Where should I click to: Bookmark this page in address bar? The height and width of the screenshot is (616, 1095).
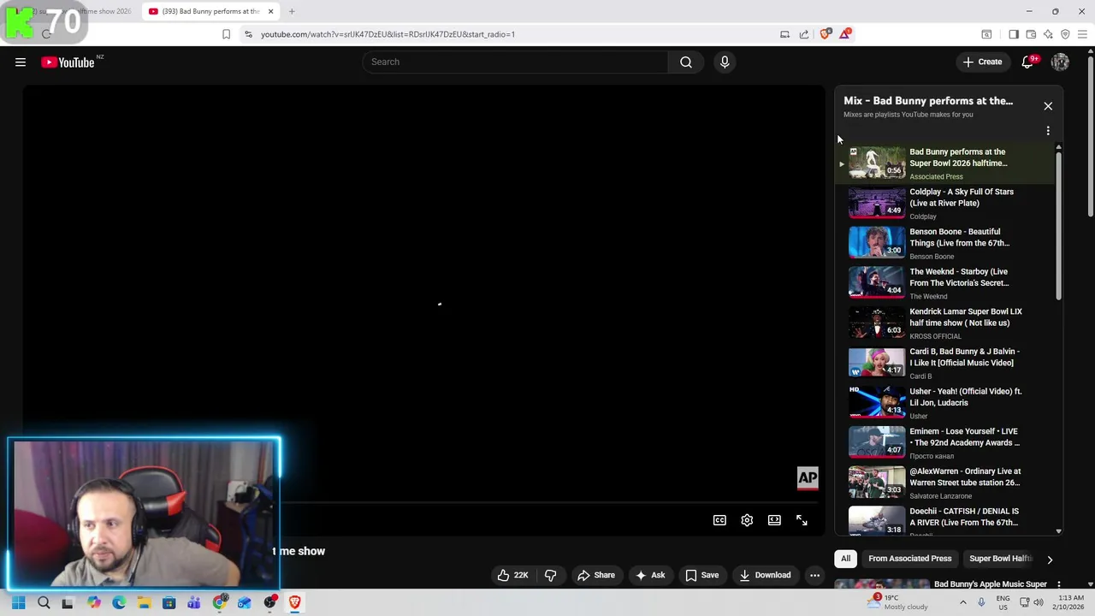pos(226,34)
